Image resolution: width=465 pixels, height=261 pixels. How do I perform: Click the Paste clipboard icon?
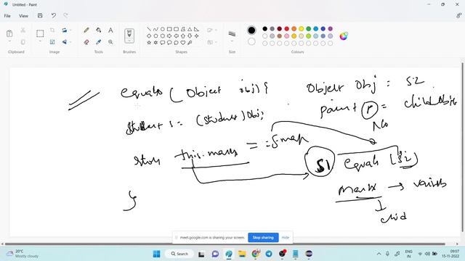click(x=9, y=33)
